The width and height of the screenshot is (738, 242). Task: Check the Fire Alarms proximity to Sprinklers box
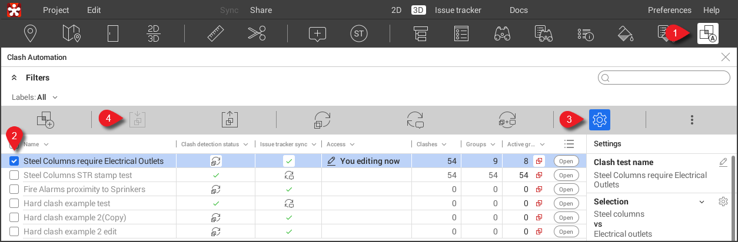14,189
